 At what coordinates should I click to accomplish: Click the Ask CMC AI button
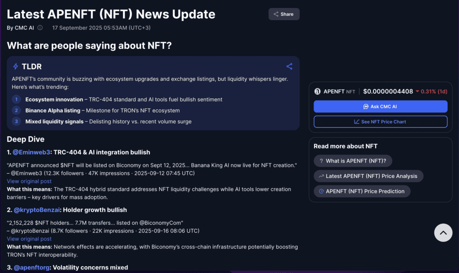click(x=381, y=106)
